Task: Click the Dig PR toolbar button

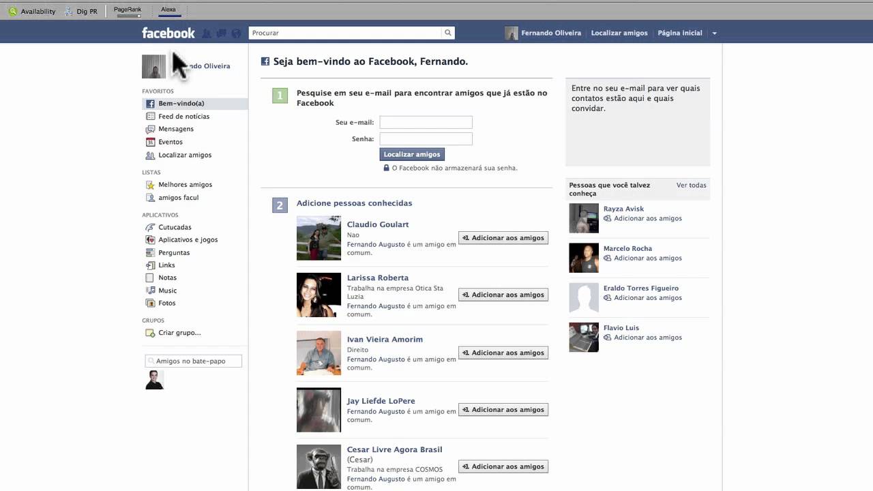Action: 81,11
